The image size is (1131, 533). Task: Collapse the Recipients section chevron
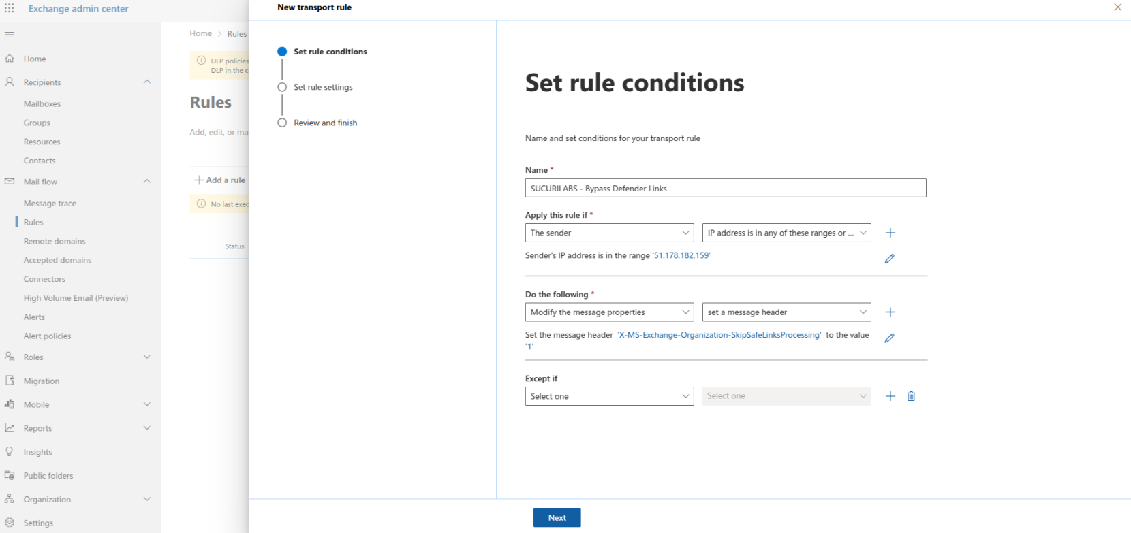(147, 82)
